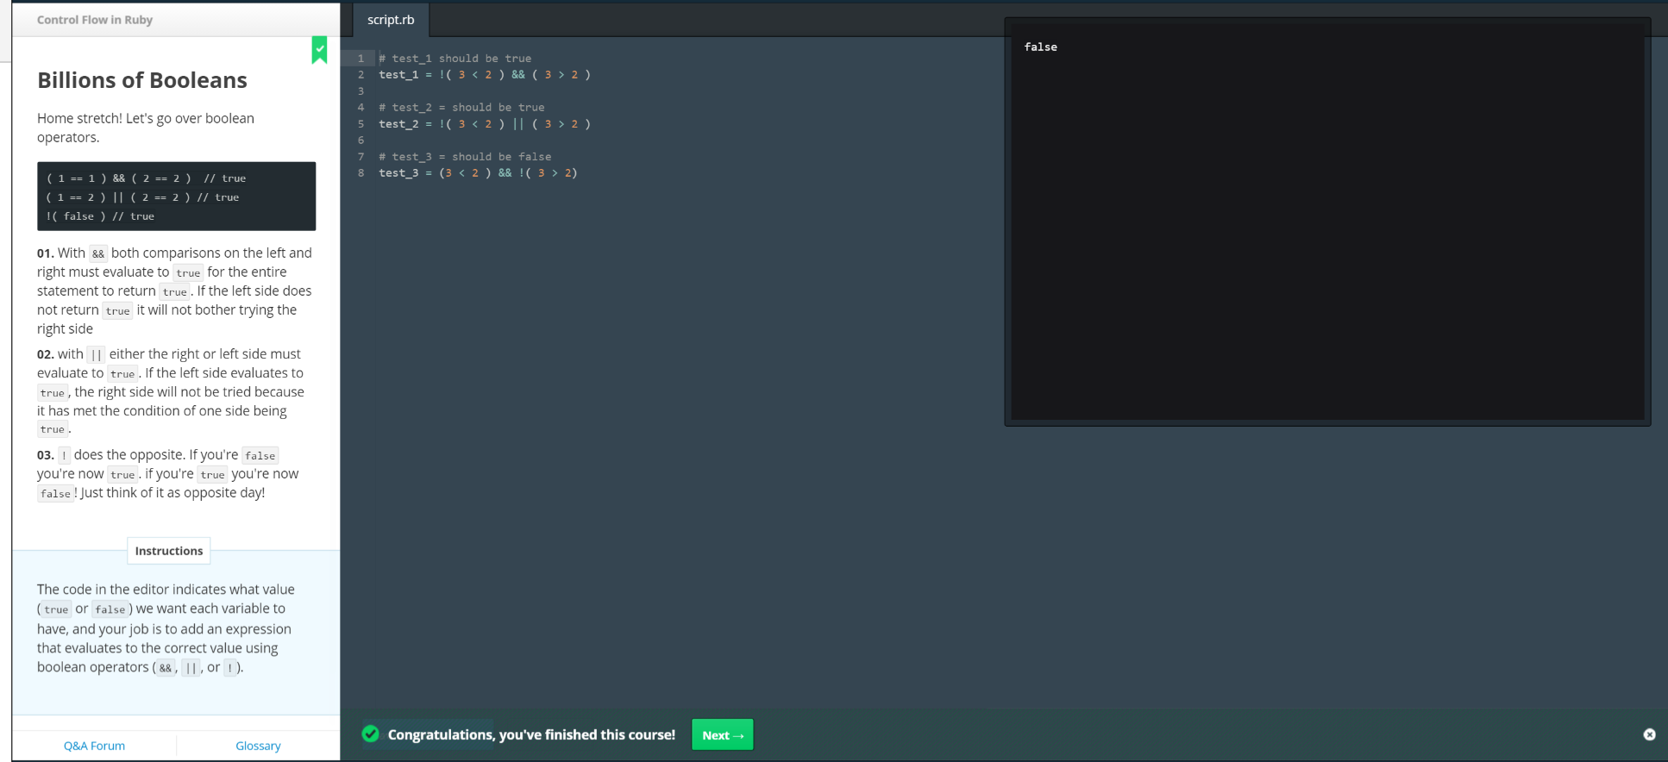This screenshot has width=1668, height=762.
Task: Click the '# test_2 = should be true' comment
Action: [x=461, y=108]
